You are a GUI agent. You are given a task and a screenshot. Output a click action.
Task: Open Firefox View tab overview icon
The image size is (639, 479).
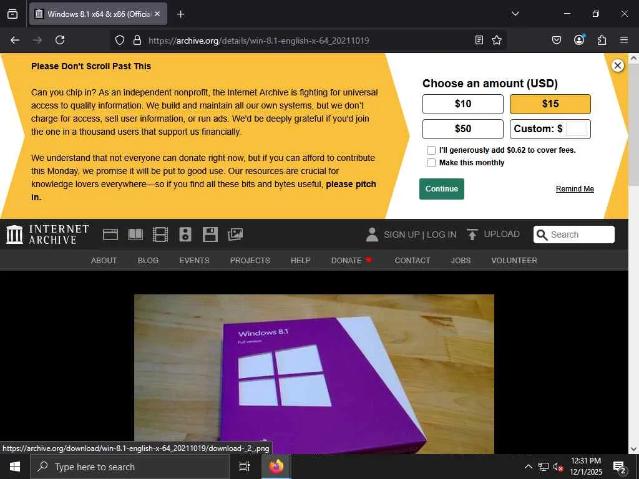(12, 14)
